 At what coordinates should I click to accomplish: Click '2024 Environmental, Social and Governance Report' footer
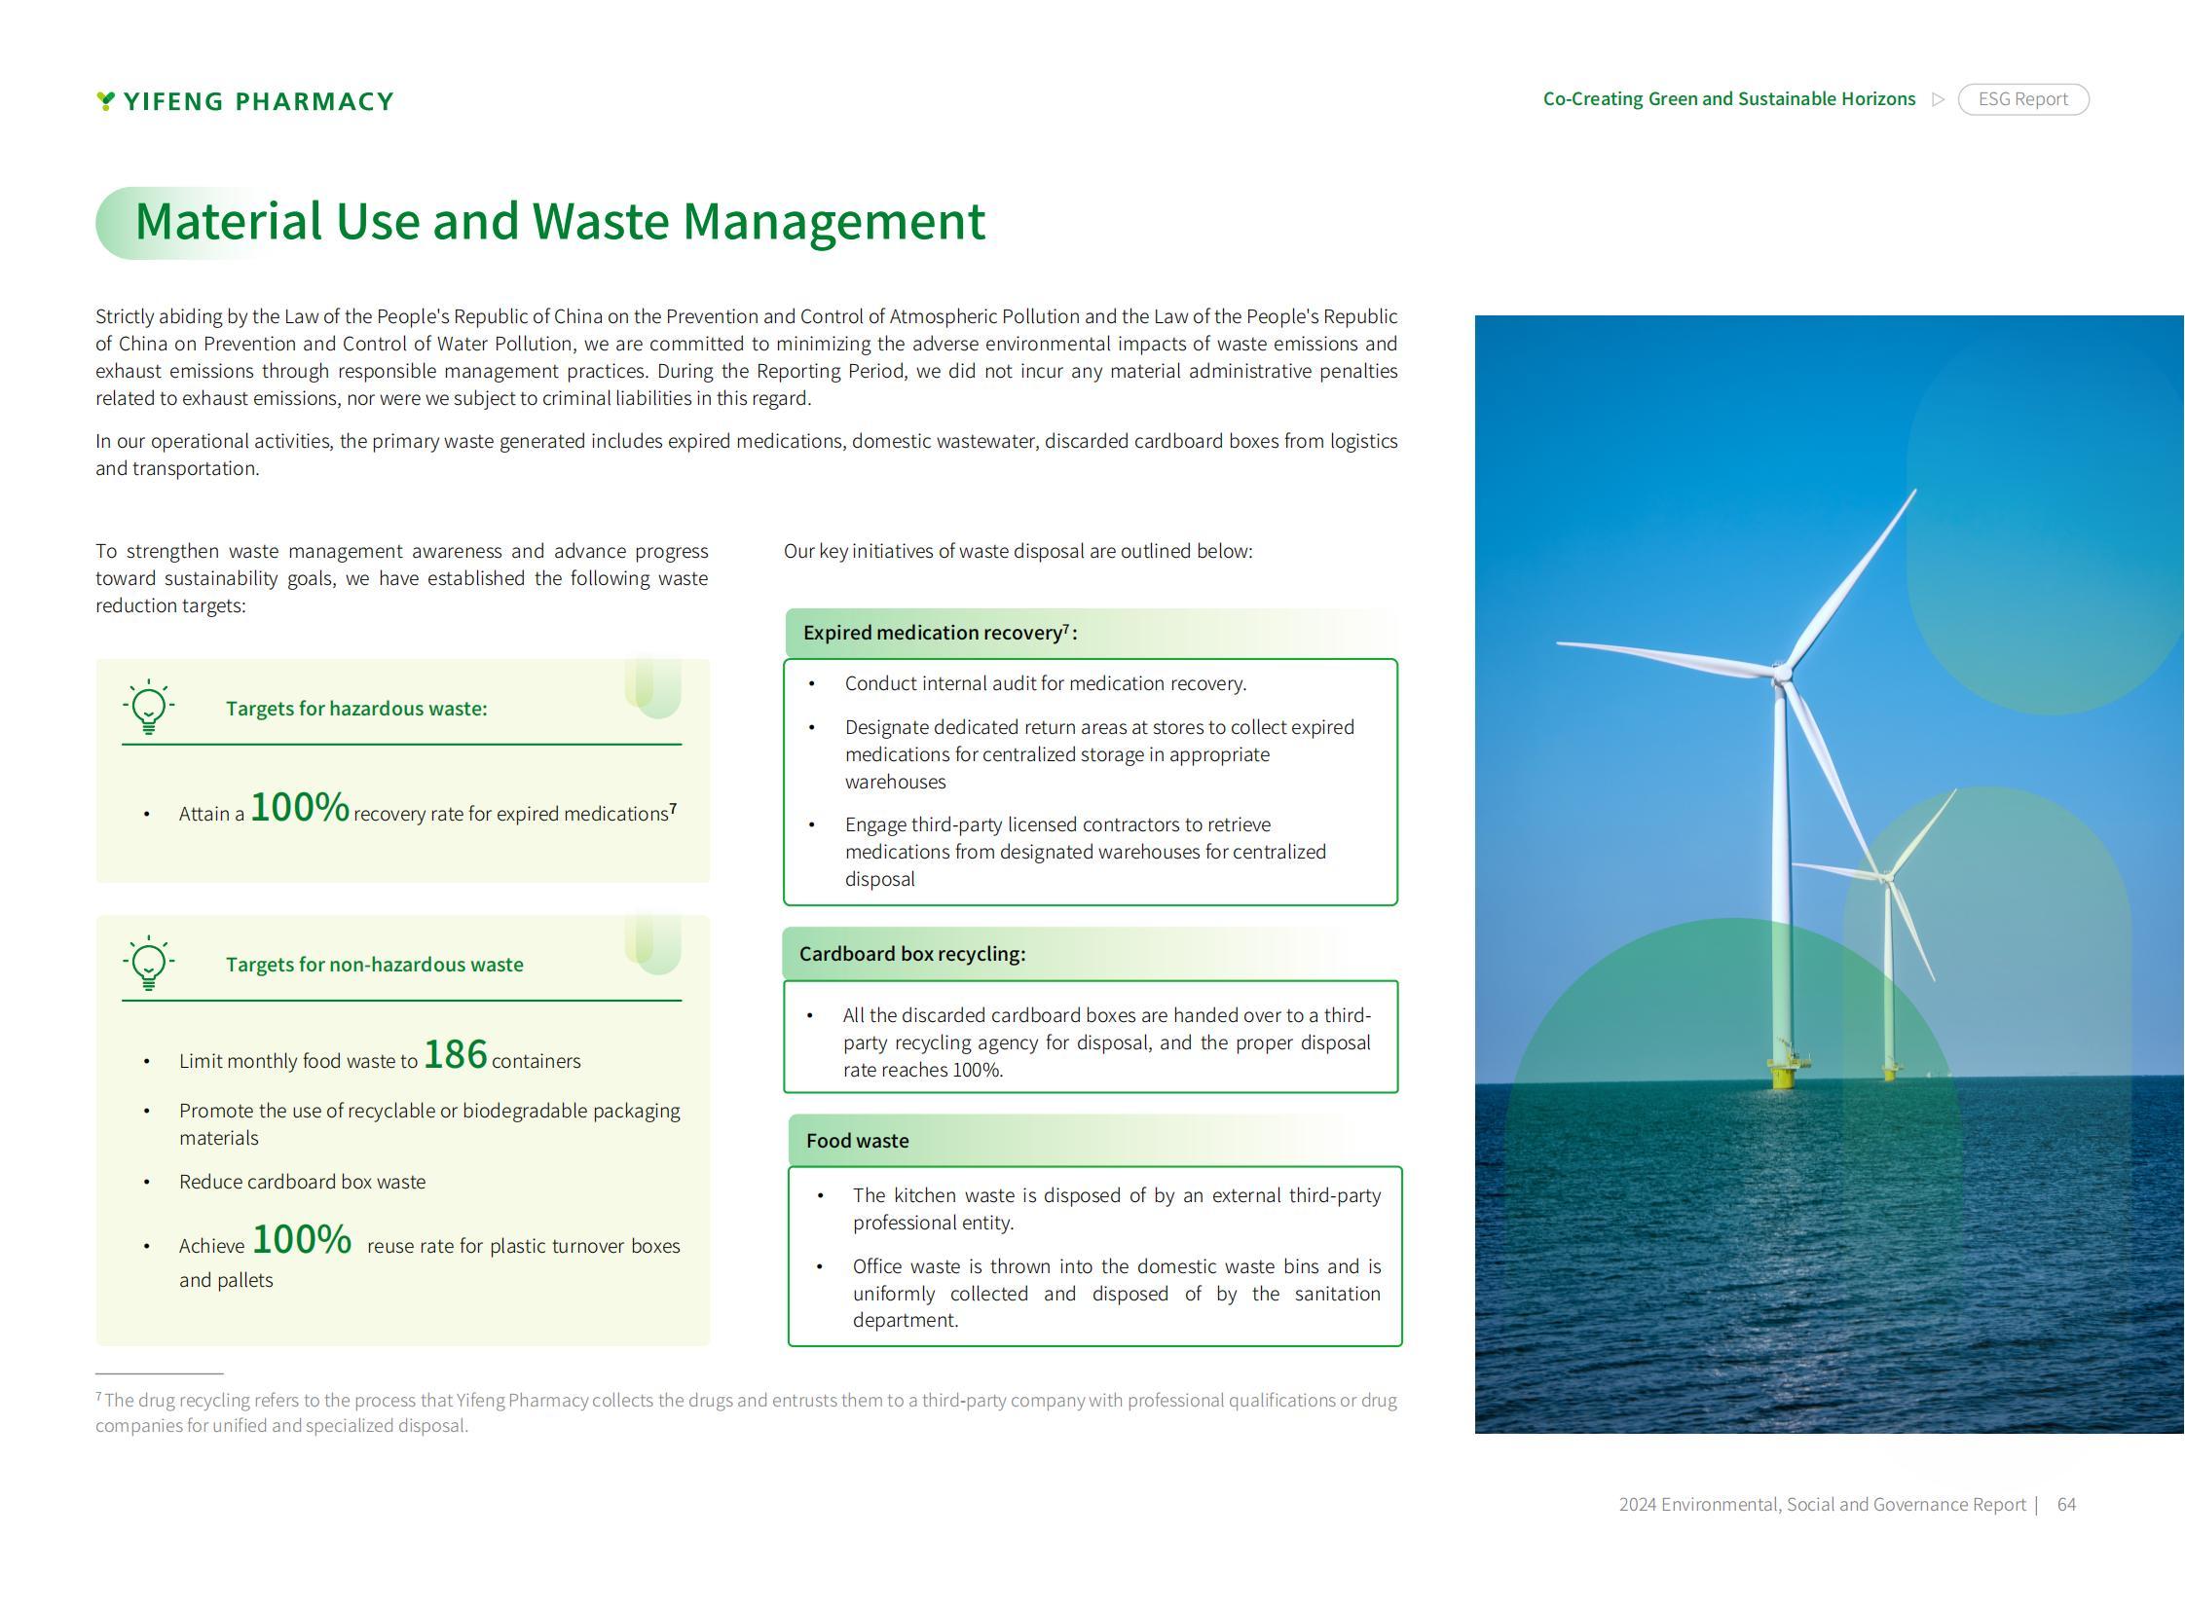click(x=1822, y=1505)
